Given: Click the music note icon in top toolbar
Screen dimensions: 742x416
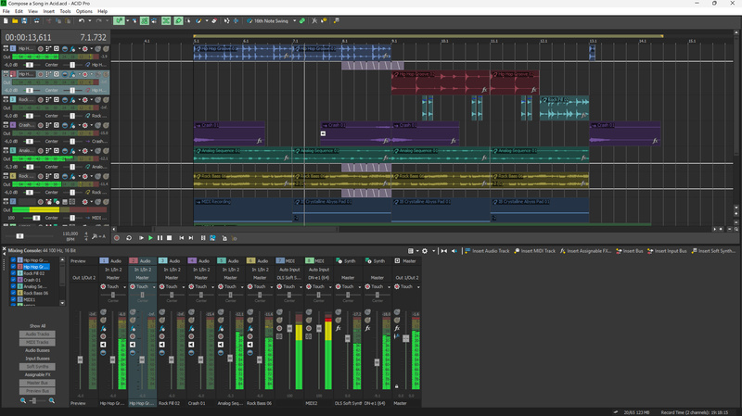Looking at the screenshot, I should click(x=336, y=20).
